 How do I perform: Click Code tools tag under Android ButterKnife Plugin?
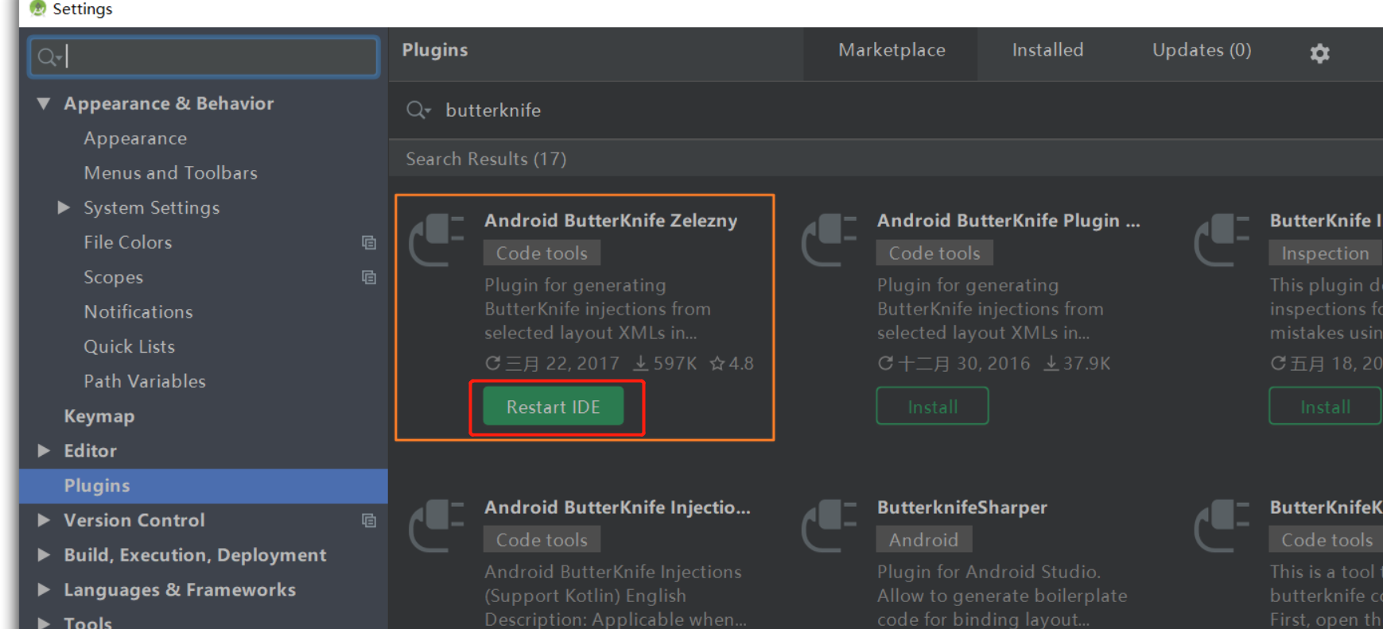(x=934, y=253)
